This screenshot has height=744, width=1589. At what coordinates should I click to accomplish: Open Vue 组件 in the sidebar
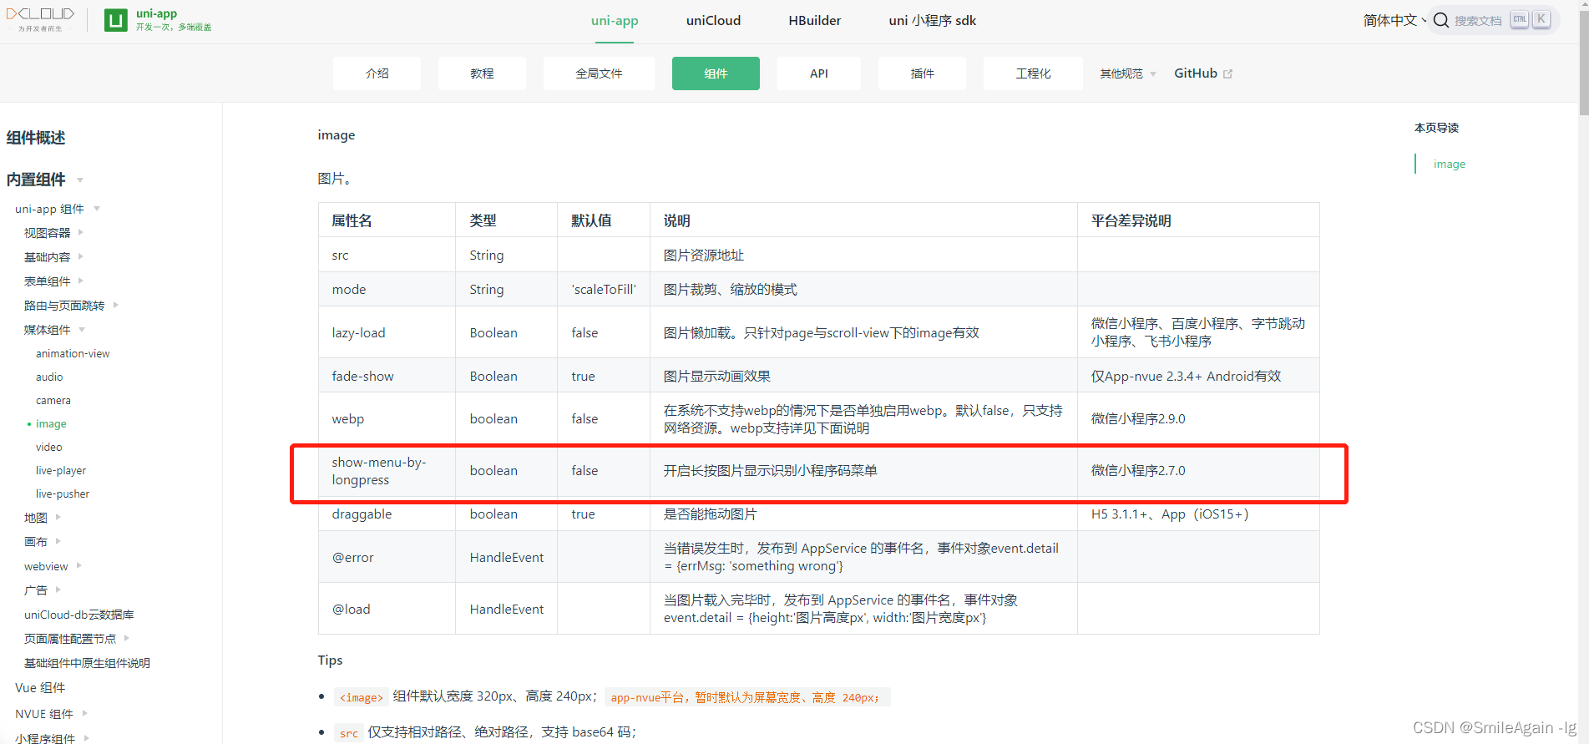pyautogui.click(x=40, y=688)
